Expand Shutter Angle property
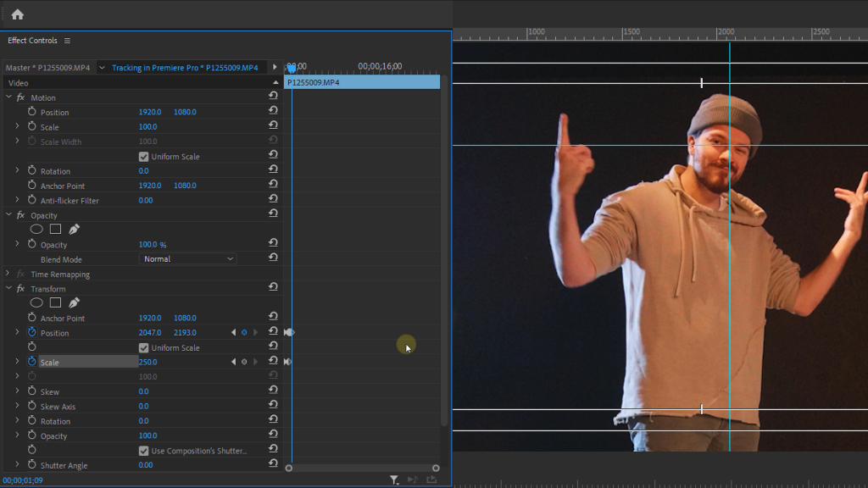Screen dimensions: 868x488 tap(17, 465)
